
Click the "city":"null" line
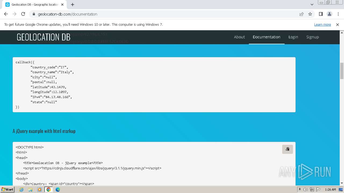[x=44, y=77]
